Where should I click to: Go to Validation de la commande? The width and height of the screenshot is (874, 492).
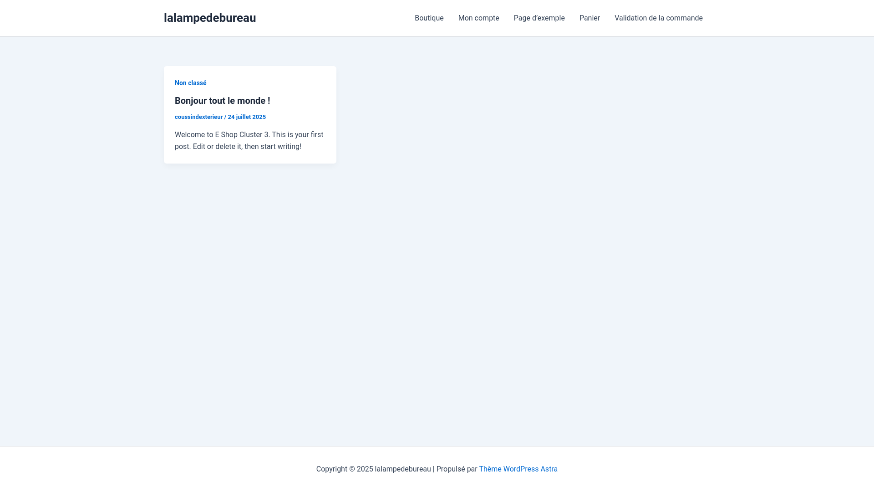tap(658, 18)
